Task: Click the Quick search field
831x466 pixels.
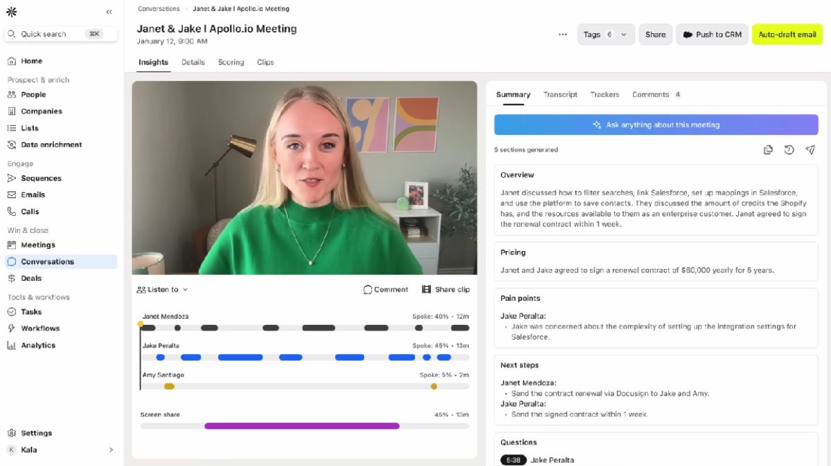Action: coord(61,34)
